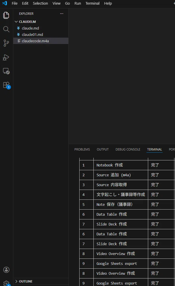Click 完了 in Source 追加 (m4a) row
Screen dimensions: 175x286
tap(155, 175)
